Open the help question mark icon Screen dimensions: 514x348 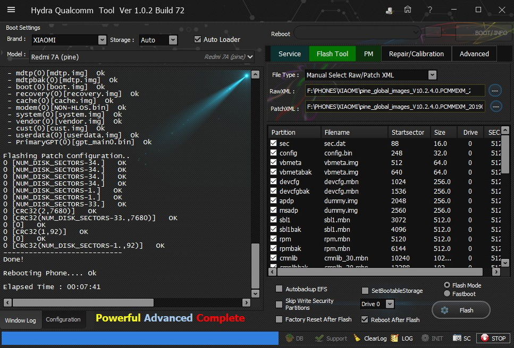430,10
